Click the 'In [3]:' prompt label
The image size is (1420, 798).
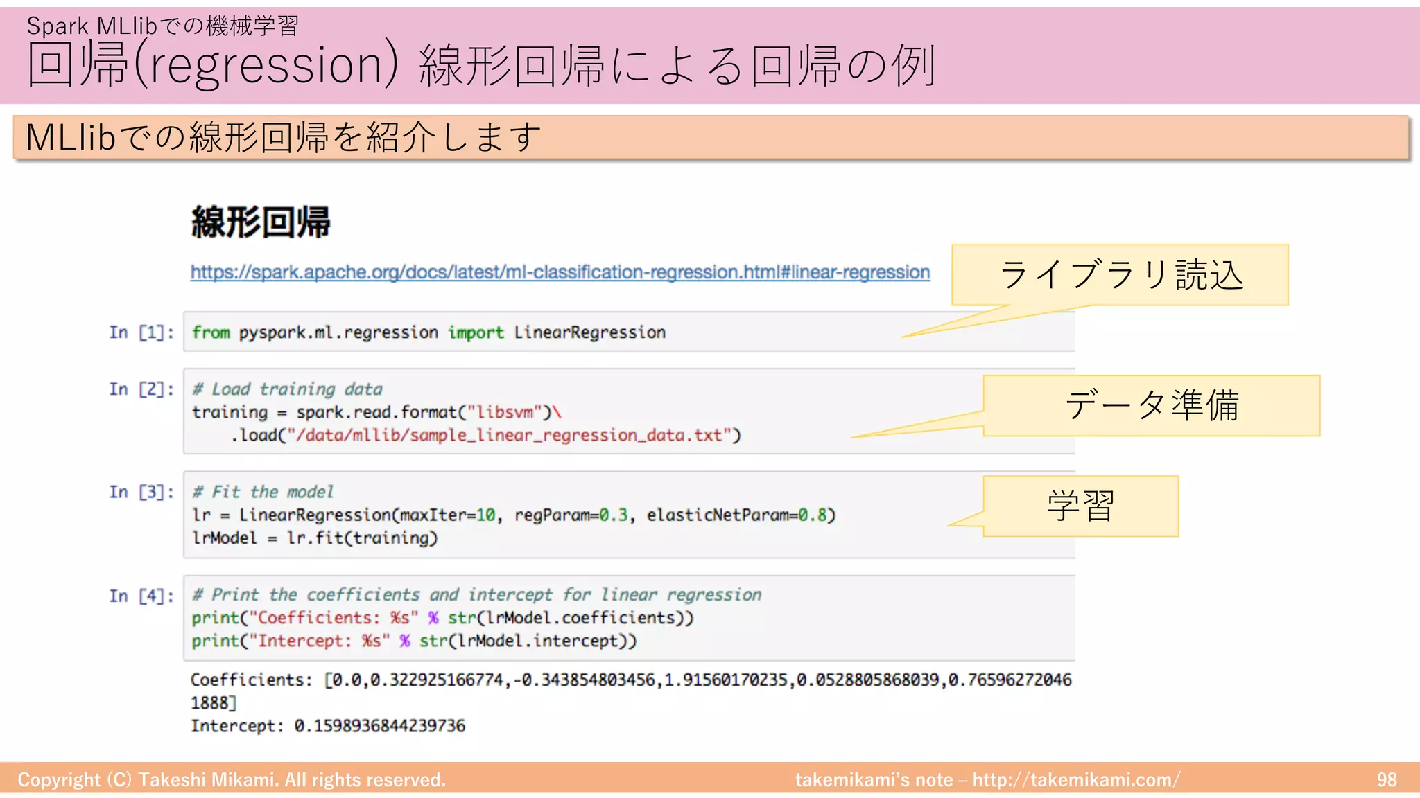point(141,492)
